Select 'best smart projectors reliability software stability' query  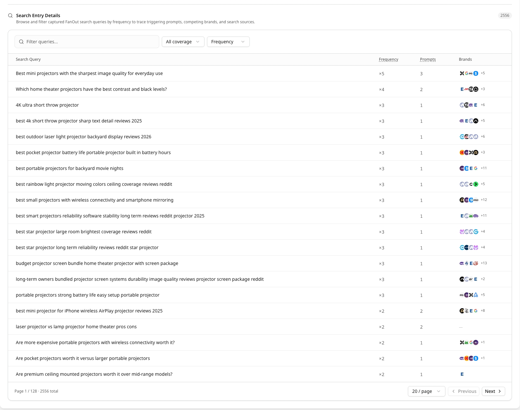(110, 216)
